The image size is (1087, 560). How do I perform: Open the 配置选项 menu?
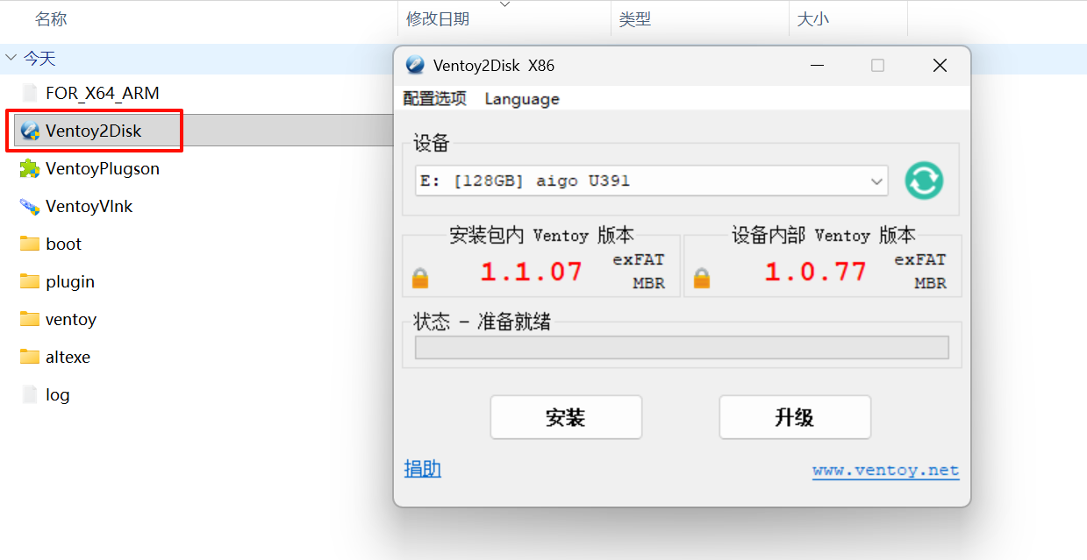click(434, 99)
